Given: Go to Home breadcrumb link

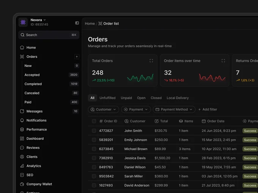Looking at the screenshot, I should click(90, 23).
